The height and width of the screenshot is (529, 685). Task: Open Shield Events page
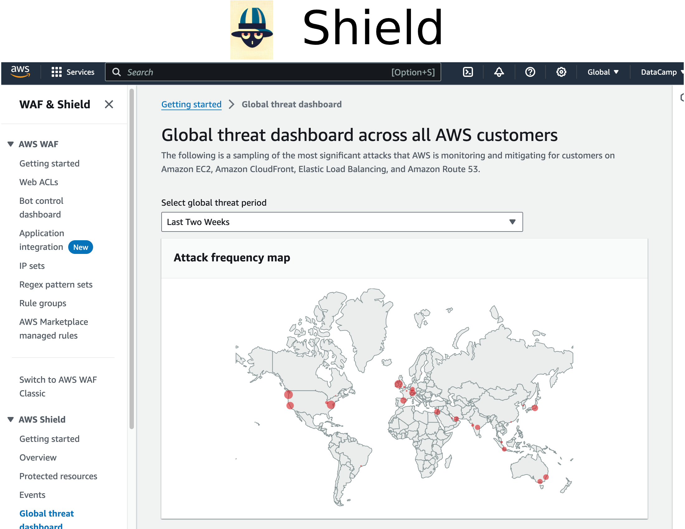coord(32,495)
